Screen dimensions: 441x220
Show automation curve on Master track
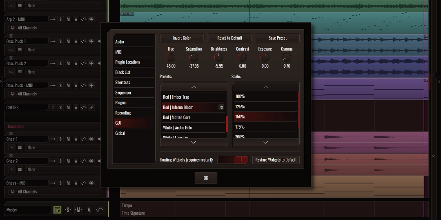100,210
